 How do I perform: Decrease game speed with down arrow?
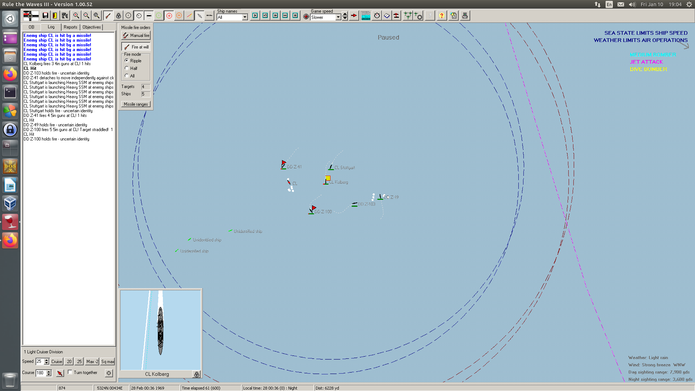tap(345, 18)
